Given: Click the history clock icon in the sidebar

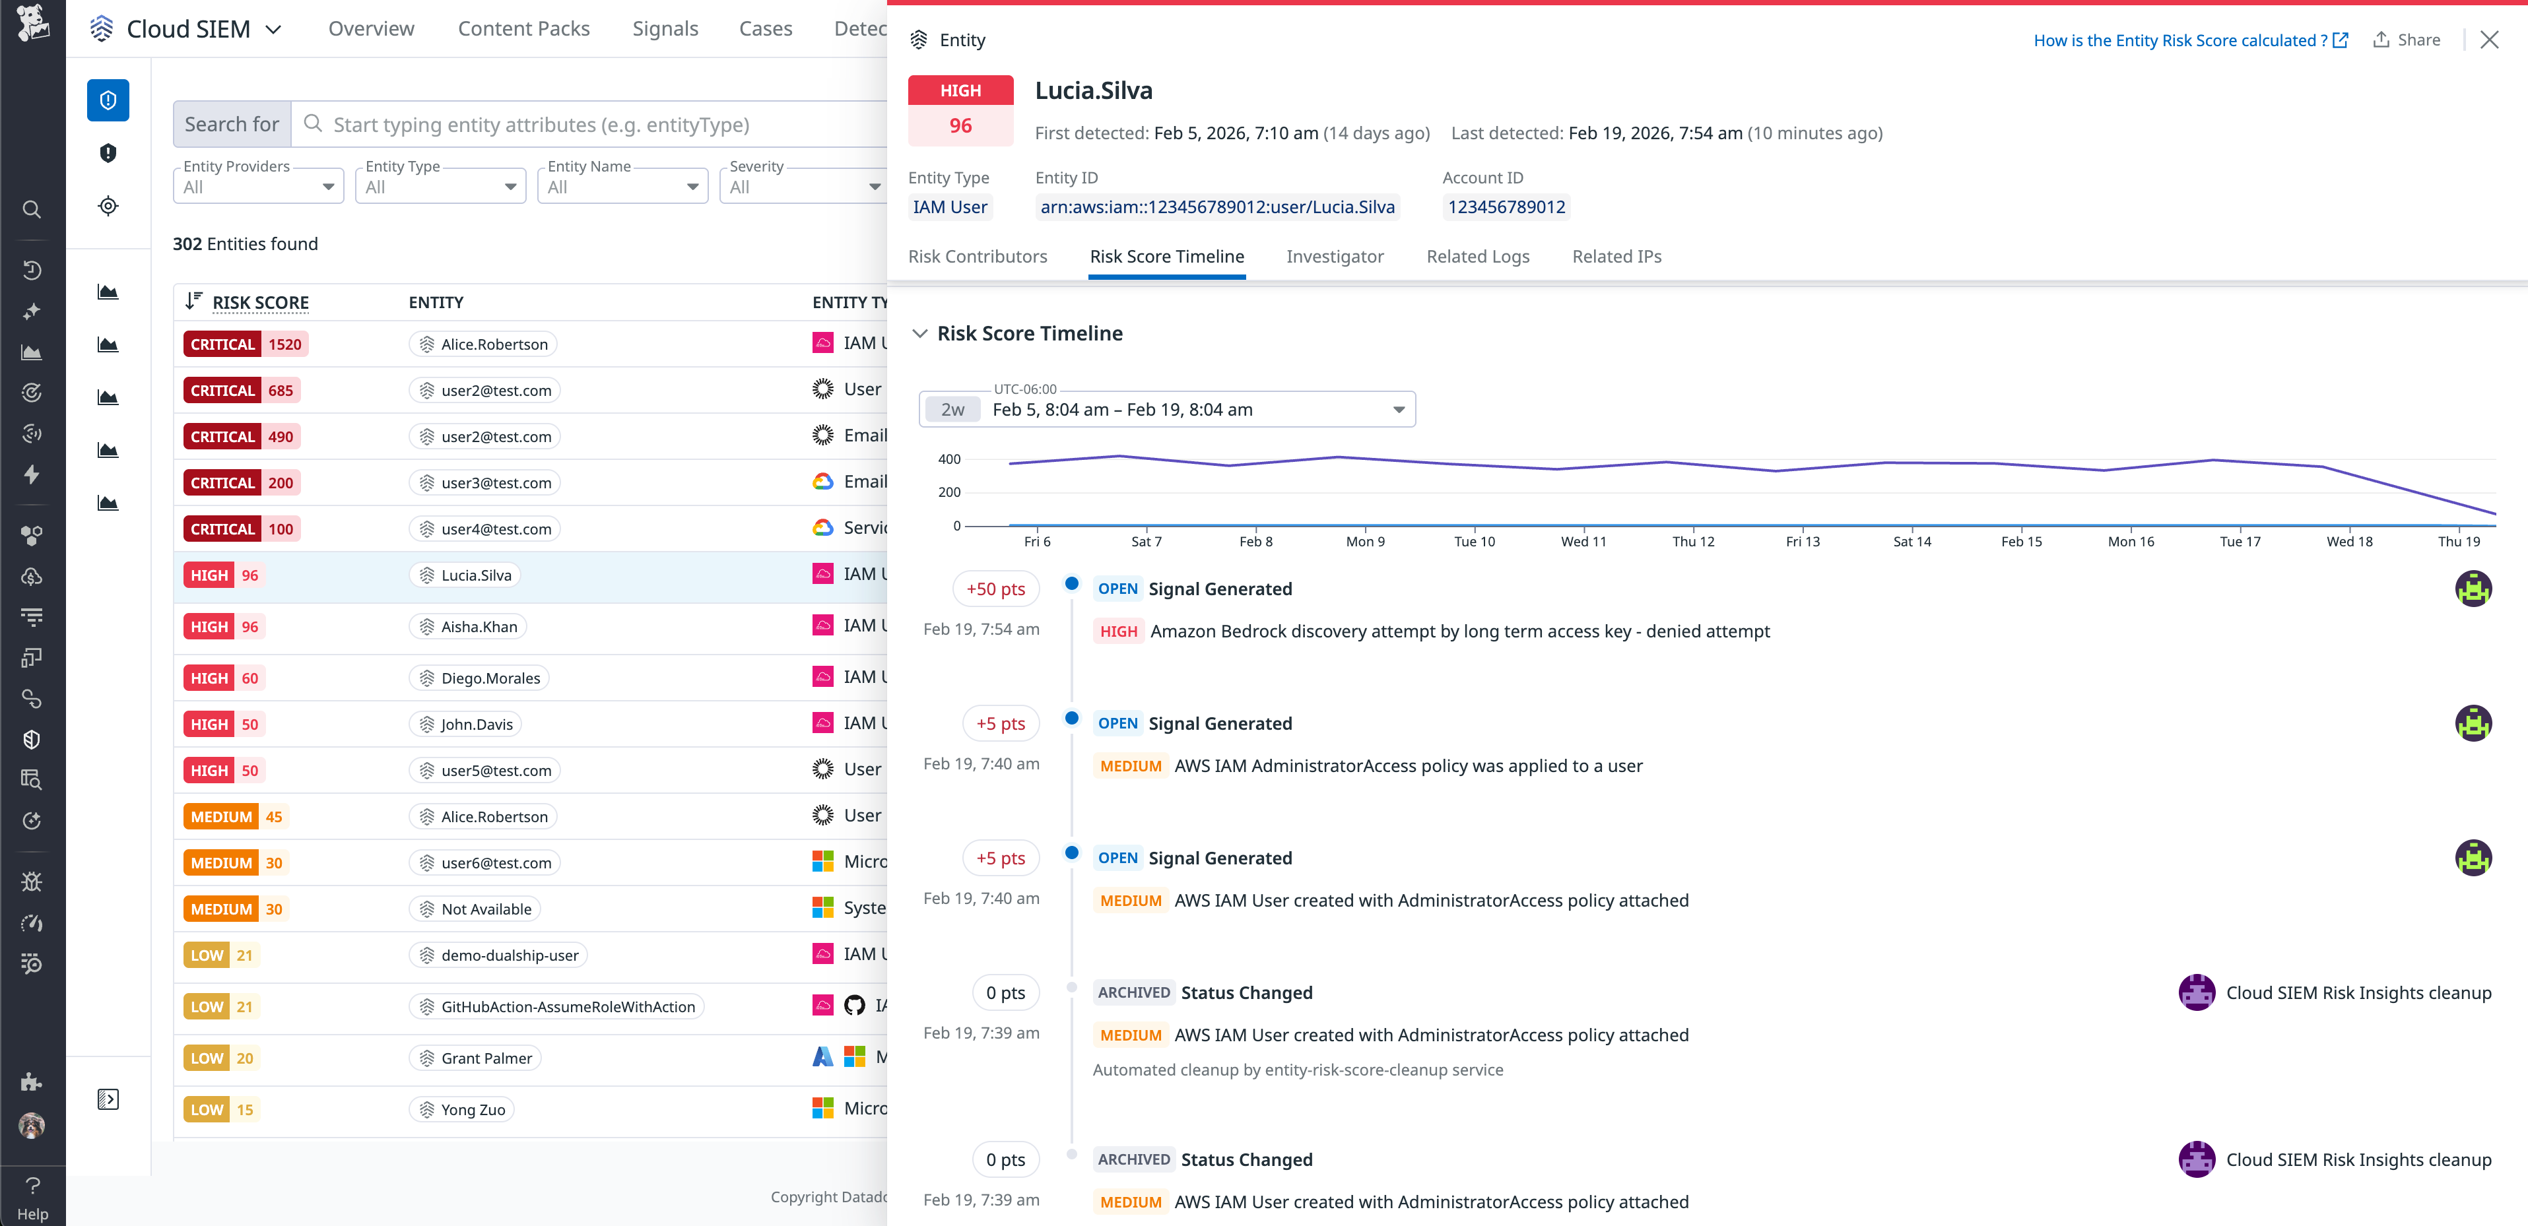Looking at the screenshot, I should pos(32,270).
